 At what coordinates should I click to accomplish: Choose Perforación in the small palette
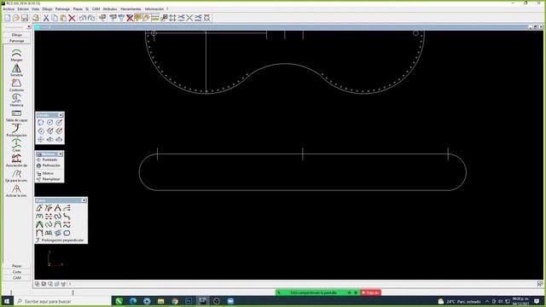click(49, 165)
